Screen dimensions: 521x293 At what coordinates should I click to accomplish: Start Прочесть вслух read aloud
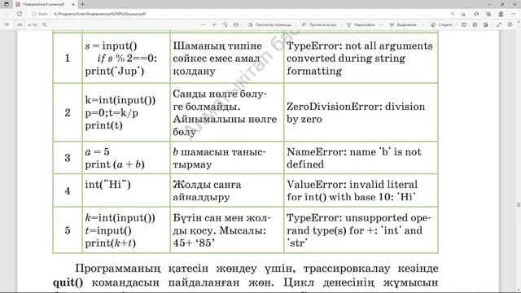click(x=319, y=24)
